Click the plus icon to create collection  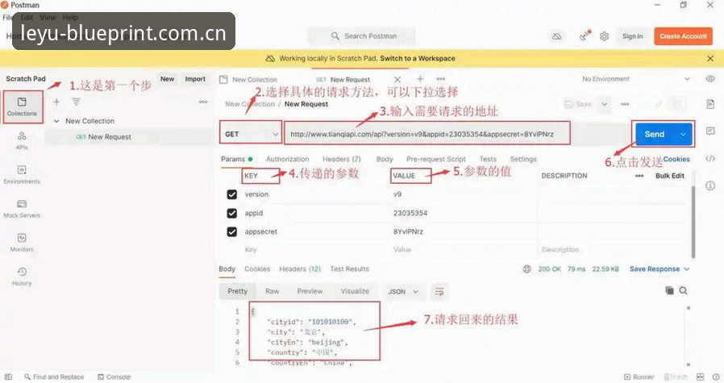click(x=56, y=102)
